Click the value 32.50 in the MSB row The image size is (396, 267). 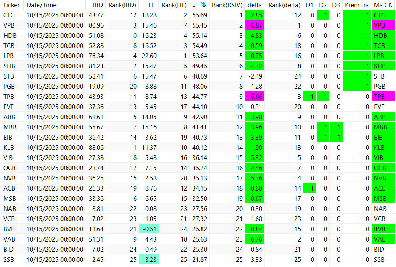pos(200,199)
